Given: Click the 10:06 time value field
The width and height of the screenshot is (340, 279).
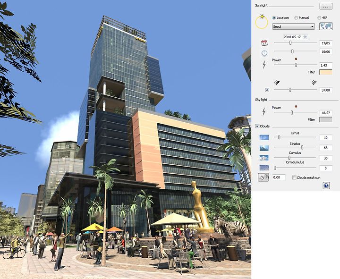Looking at the screenshot, I should (x=326, y=51).
